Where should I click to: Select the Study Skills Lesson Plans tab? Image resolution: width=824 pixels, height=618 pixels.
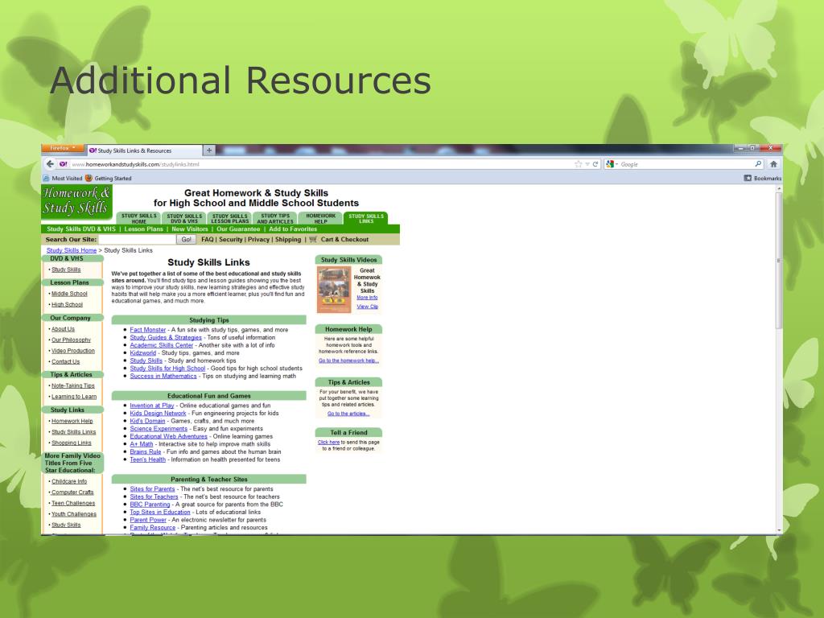pyautogui.click(x=229, y=219)
